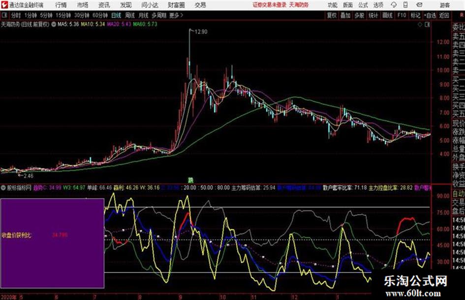Click 天海防务(日线 前复权) chart title
The width and height of the screenshot is (465, 300).
[x=25, y=24]
